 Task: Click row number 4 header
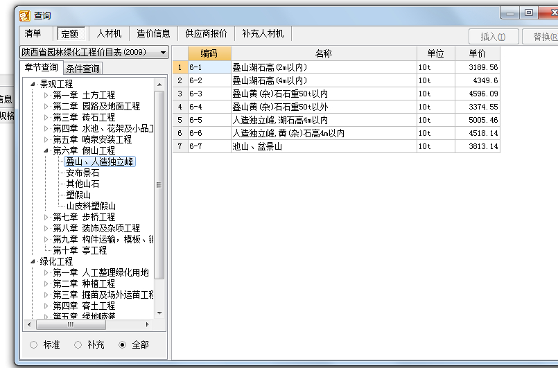[x=180, y=107]
